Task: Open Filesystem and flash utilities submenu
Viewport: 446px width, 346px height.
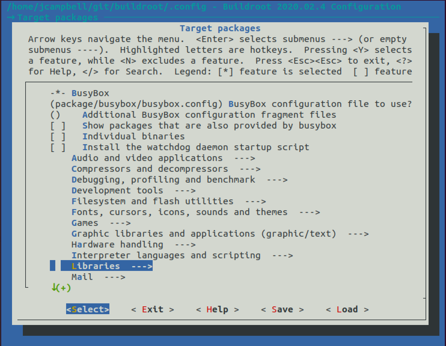Action: (169, 201)
